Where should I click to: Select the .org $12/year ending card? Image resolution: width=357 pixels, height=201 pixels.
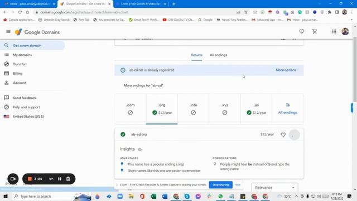click(x=162, y=109)
